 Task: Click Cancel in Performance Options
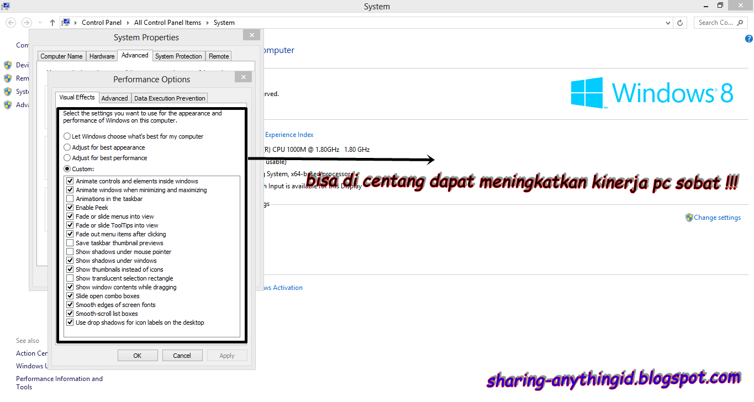[x=182, y=356]
